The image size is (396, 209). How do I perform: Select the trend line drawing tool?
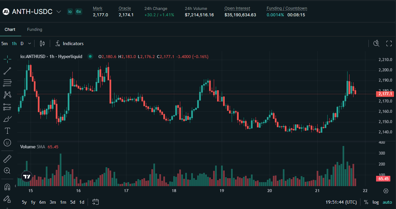(7, 71)
